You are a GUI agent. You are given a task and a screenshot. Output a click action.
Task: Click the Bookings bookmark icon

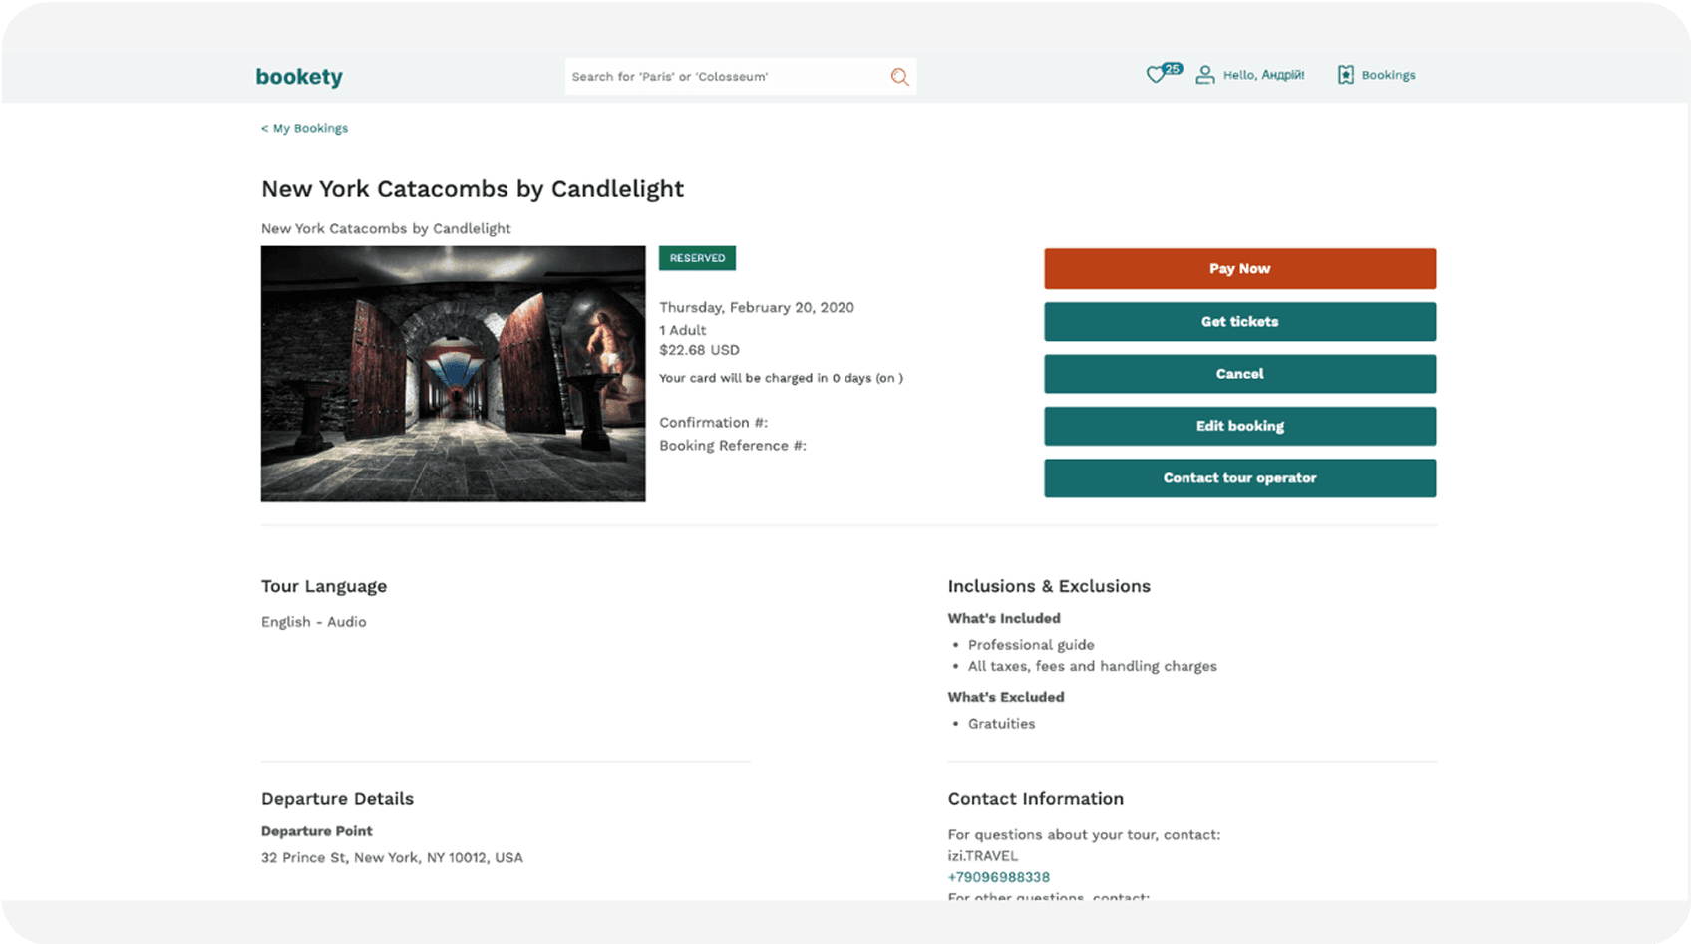coord(1345,75)
